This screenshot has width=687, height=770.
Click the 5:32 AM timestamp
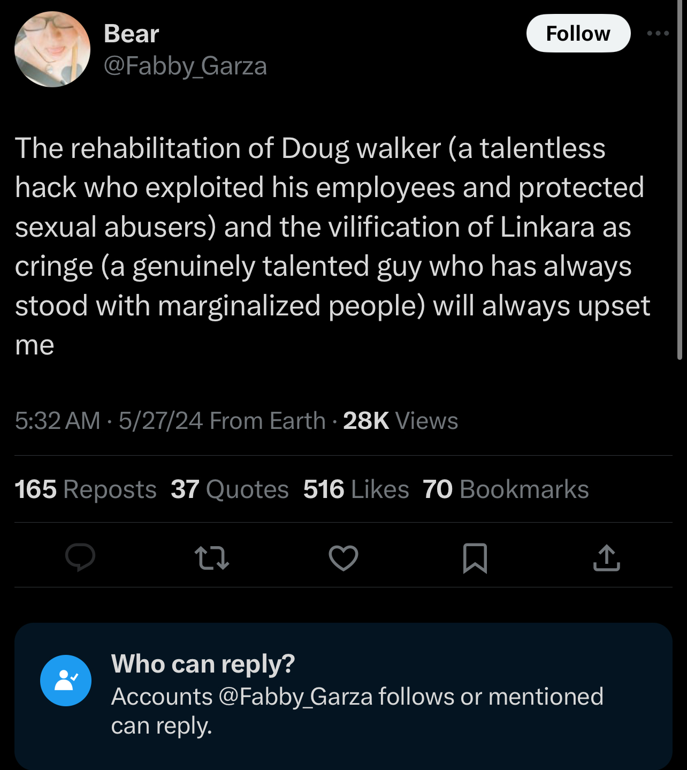(57, 421)
